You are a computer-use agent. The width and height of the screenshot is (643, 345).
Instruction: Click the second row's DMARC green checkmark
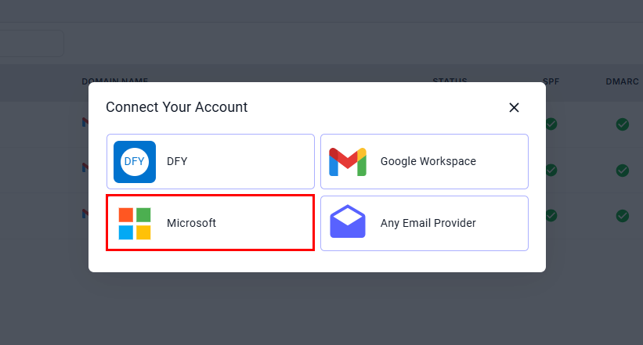[x=623, y=170]
